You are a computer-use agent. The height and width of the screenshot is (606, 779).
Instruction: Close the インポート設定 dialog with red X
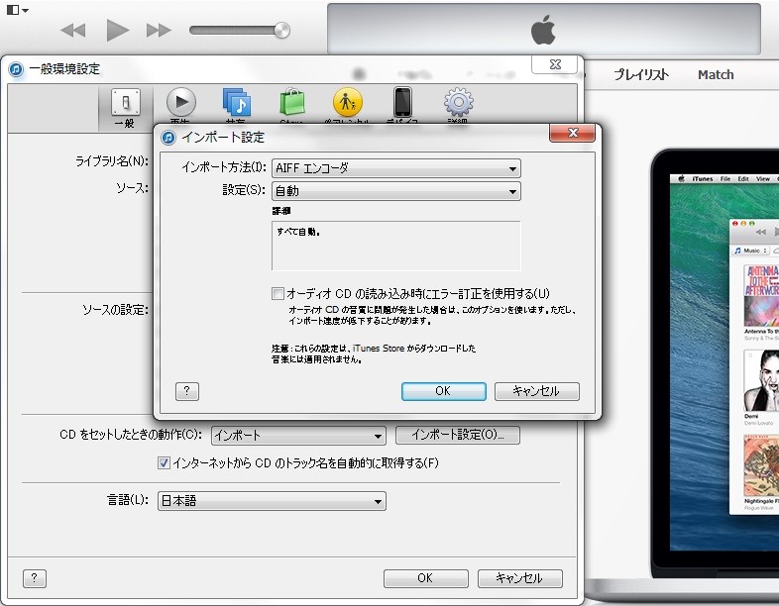tap(572, 133)
